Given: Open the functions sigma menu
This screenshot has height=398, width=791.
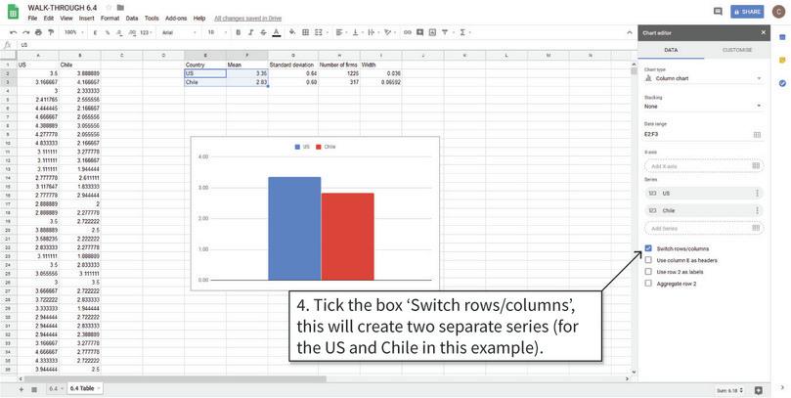Looking at the screenshot, I should point(462,32).
